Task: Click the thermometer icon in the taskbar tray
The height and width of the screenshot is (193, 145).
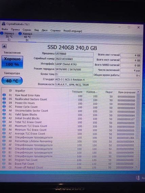Action: click(138, 178)
